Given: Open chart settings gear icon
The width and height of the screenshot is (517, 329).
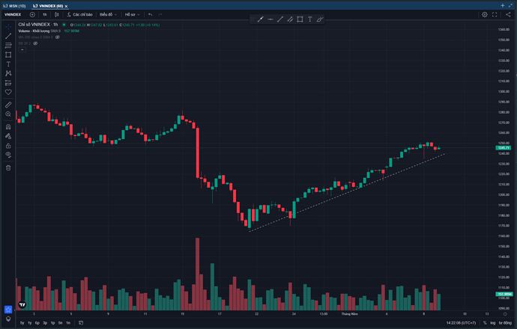Looking at the screenshot, I should pos(485,14).
